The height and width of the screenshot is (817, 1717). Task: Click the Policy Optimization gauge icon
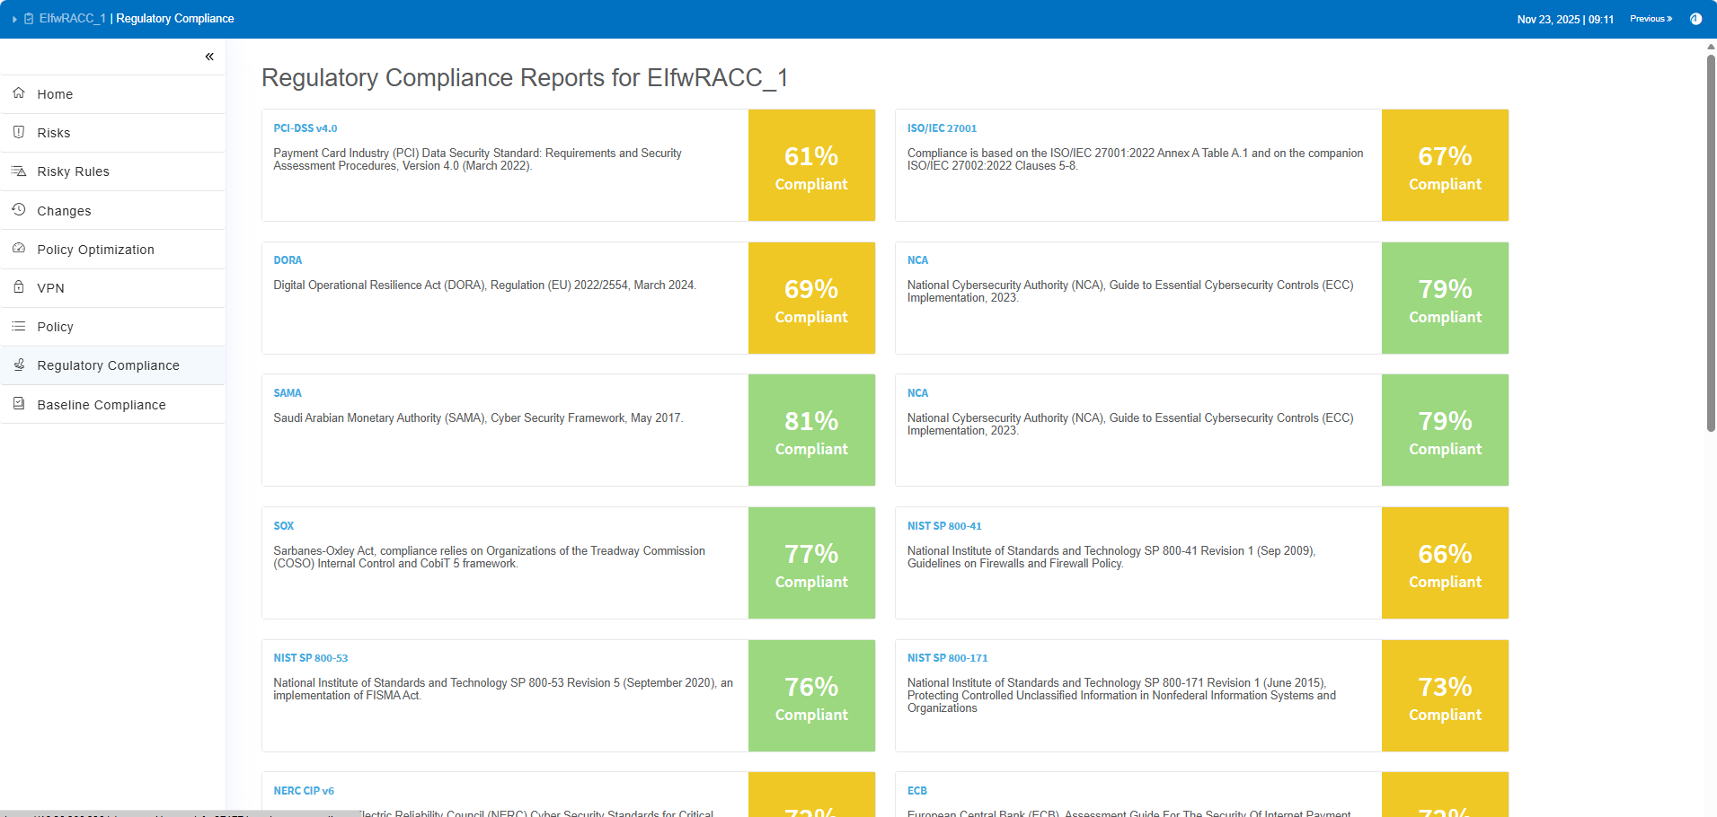point(19,249)
